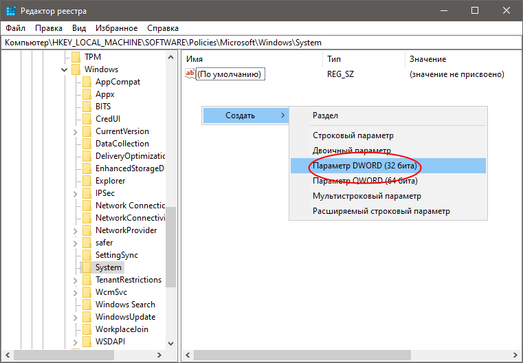Click values pane horizontal scroll right arrow
The height and width of the screenshot is (363, 523).
[x=515, y=355]
